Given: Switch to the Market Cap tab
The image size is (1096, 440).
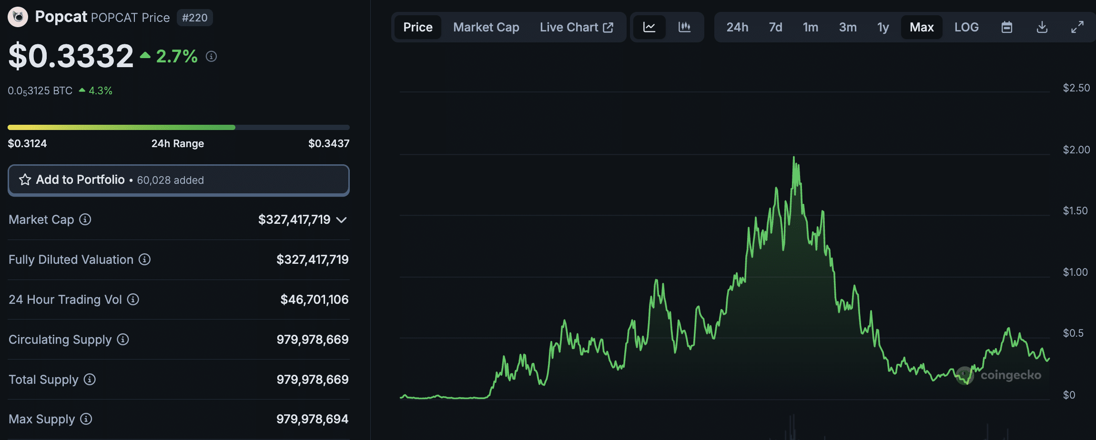Looking at the screenshot, I should 486,27.
